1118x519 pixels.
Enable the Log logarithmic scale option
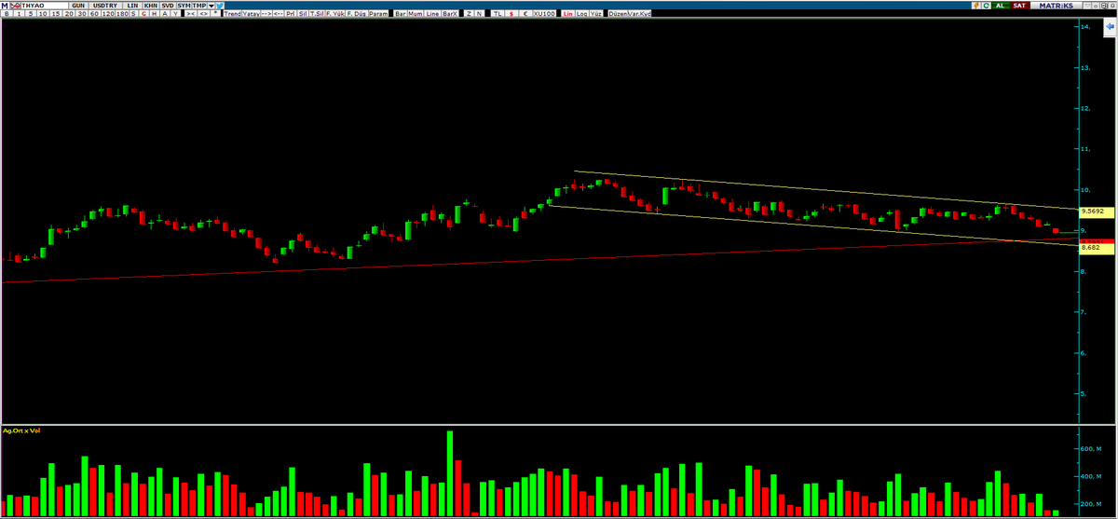[582, 14]
